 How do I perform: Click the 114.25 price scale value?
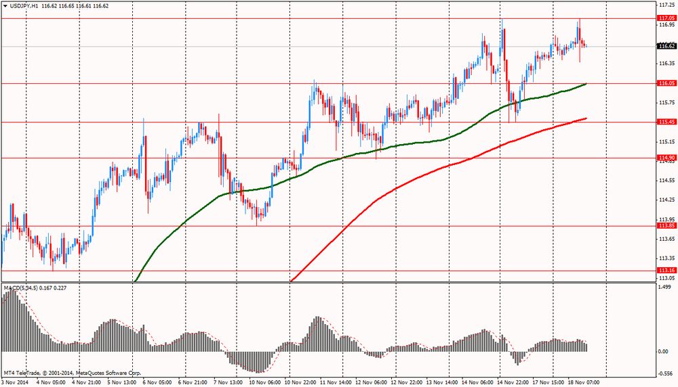(x=666, y=200)
